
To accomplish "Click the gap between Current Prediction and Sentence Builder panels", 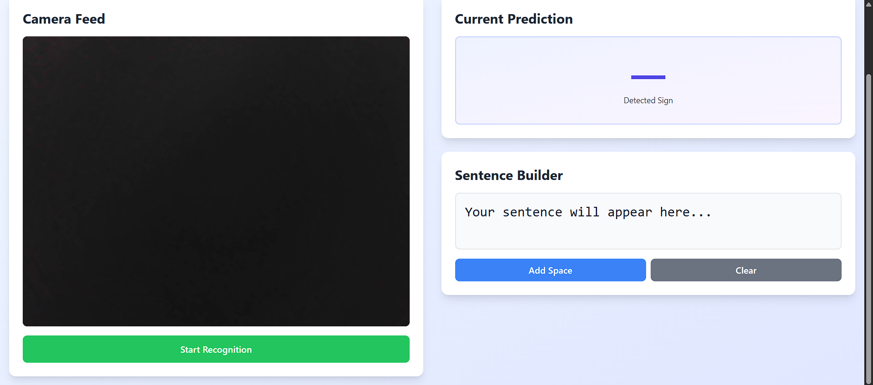I will pos(648,145).
